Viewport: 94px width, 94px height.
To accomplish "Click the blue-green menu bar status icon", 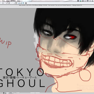I will coord(80,1).
